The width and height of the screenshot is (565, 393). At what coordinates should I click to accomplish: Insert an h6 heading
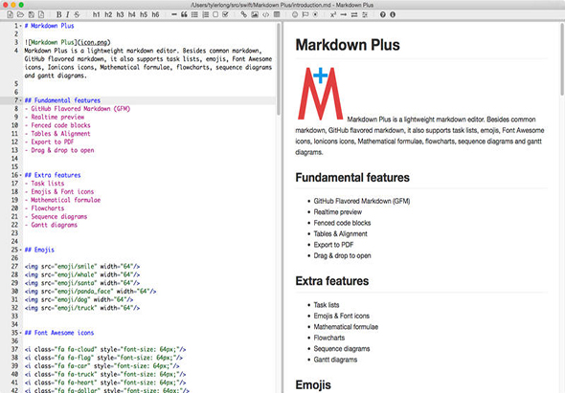click(155, 14)
